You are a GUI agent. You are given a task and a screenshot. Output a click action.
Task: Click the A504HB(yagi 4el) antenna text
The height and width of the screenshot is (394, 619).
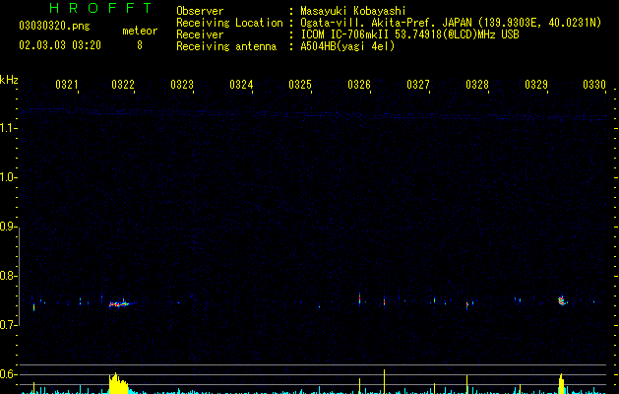click(347, 46)
